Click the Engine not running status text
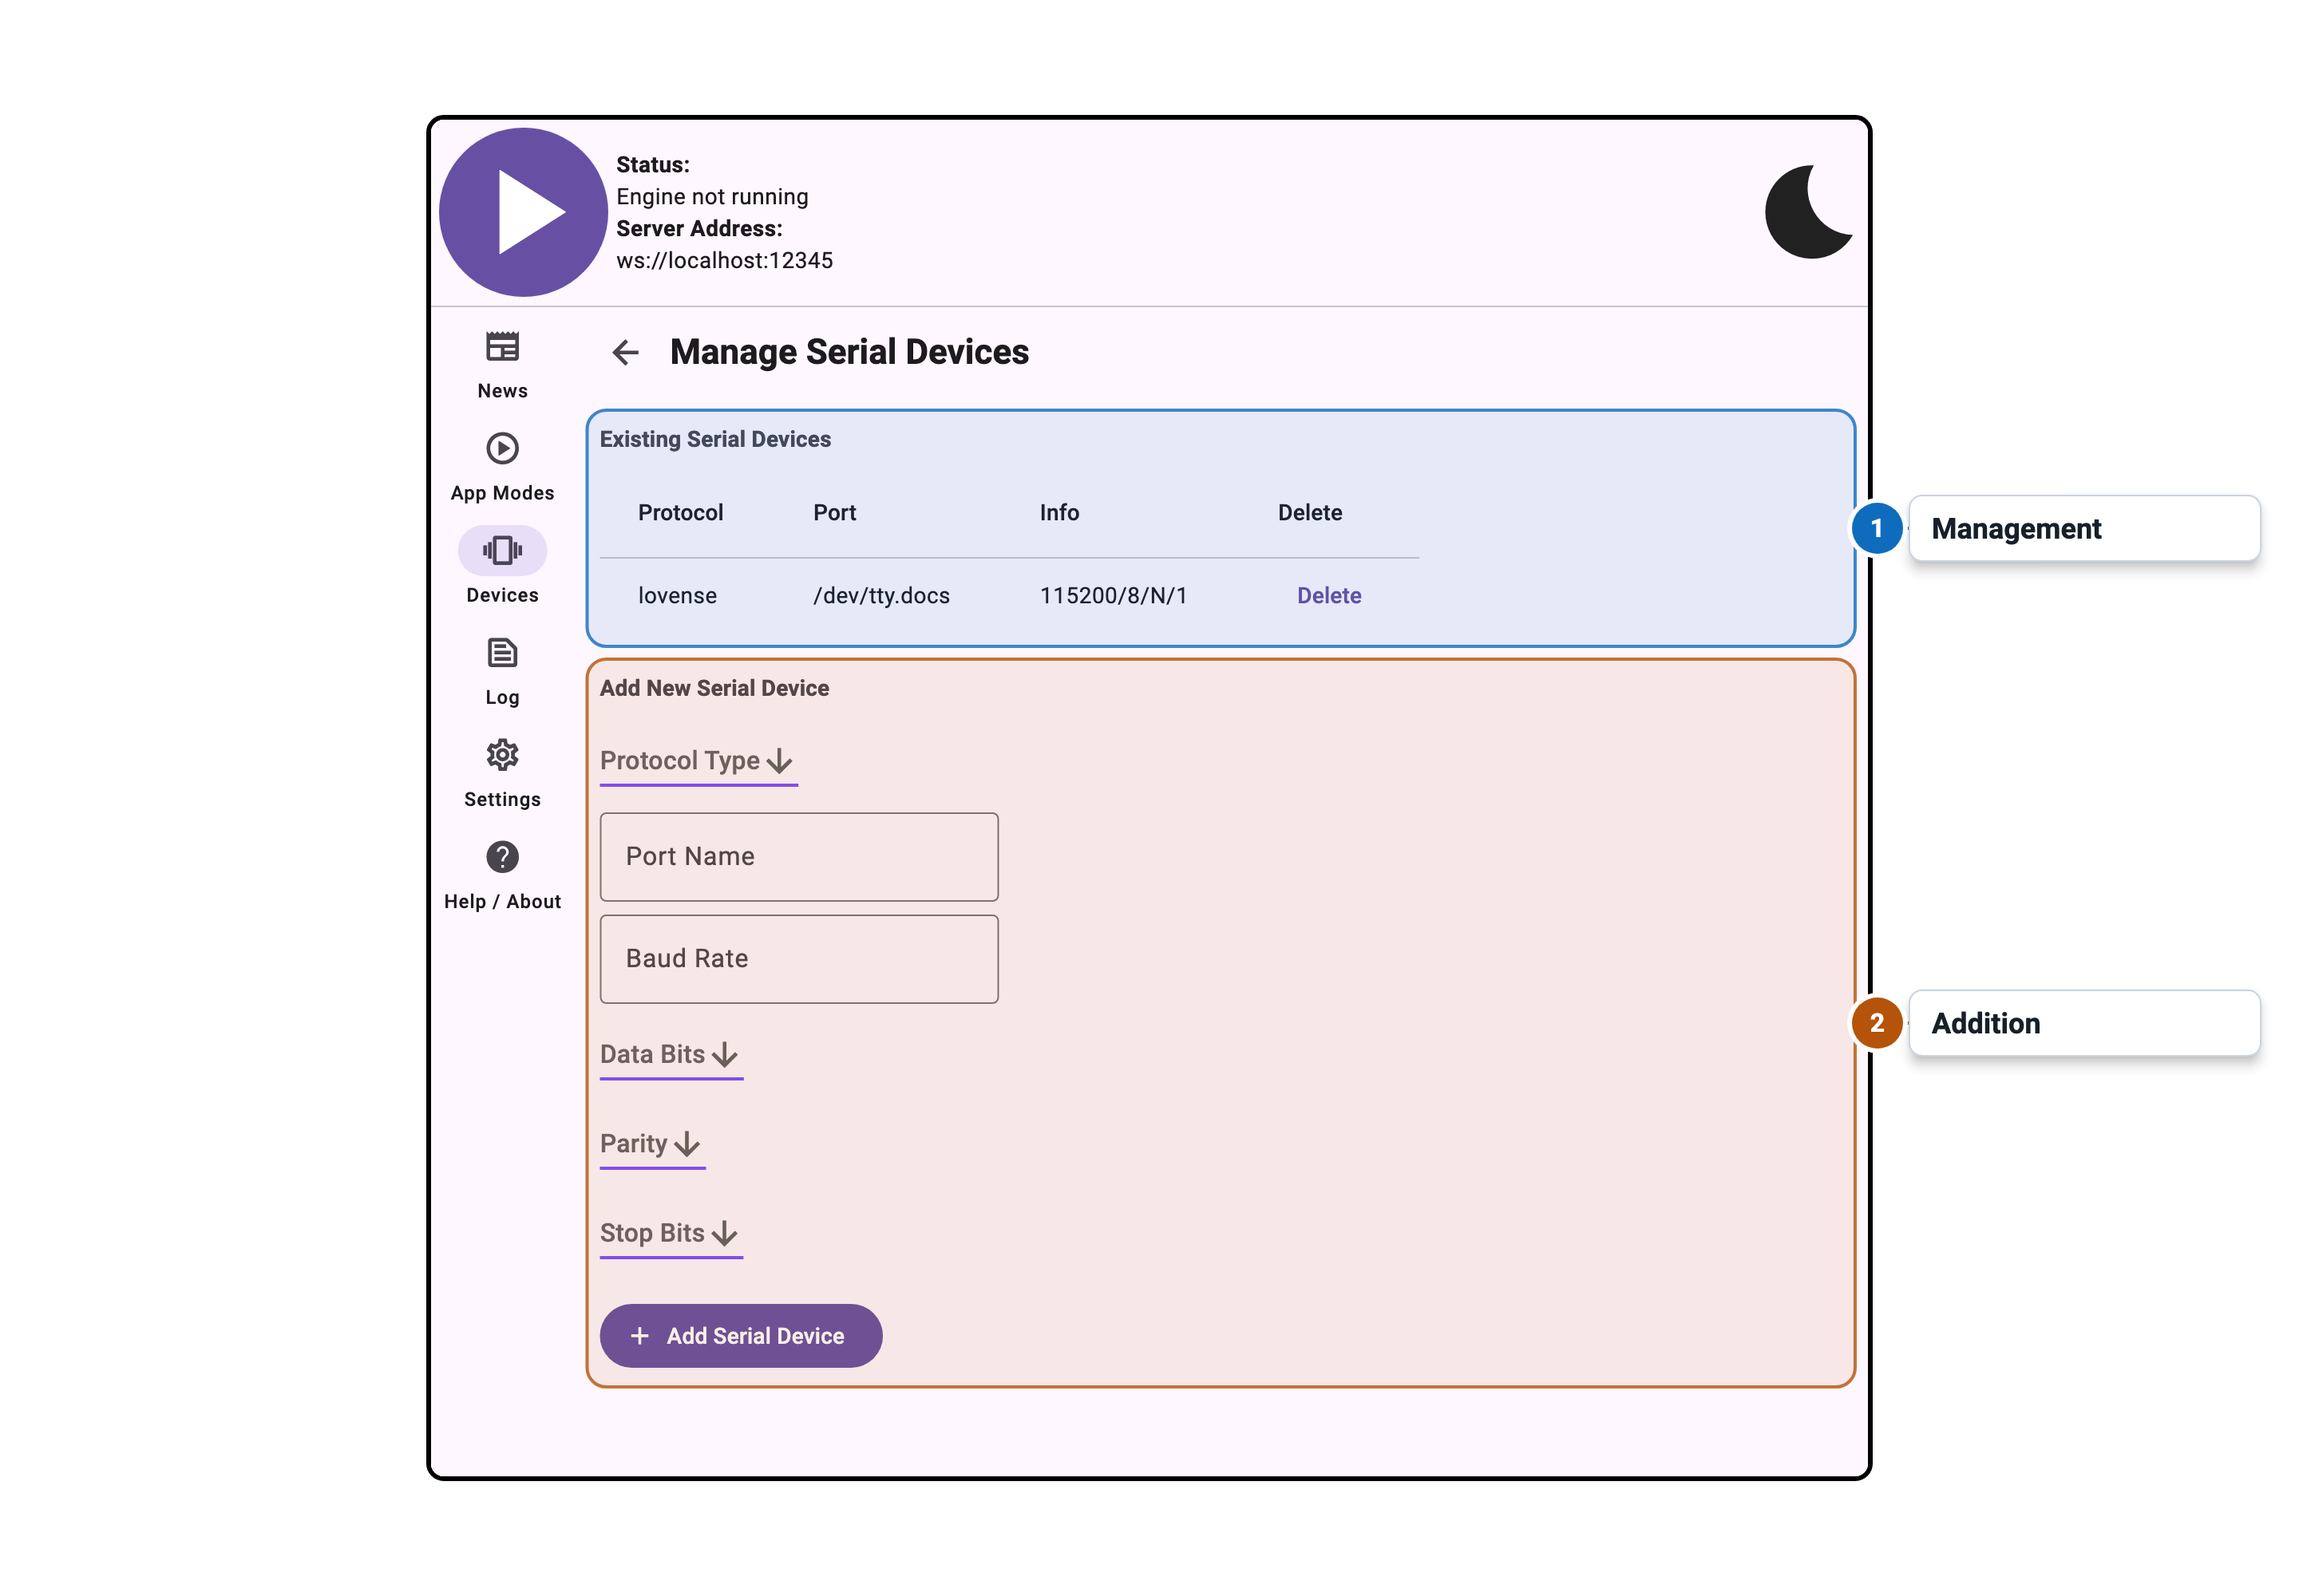Image resolution: width=2299 pixels, height=1596 pixels. (711, 197)
